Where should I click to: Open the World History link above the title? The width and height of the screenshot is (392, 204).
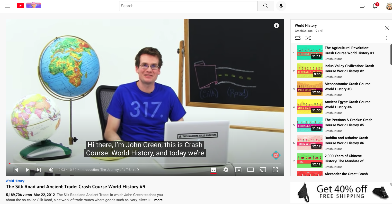(x=15, y=181)
